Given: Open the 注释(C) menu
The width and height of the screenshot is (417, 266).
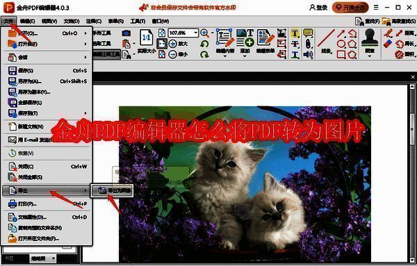Looking at the screenshot, I should point(94,21).
